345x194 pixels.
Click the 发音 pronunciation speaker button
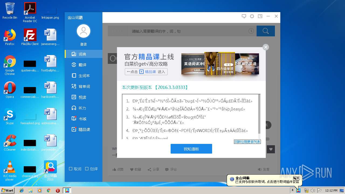pyautogui.click(x=264, y=169)
